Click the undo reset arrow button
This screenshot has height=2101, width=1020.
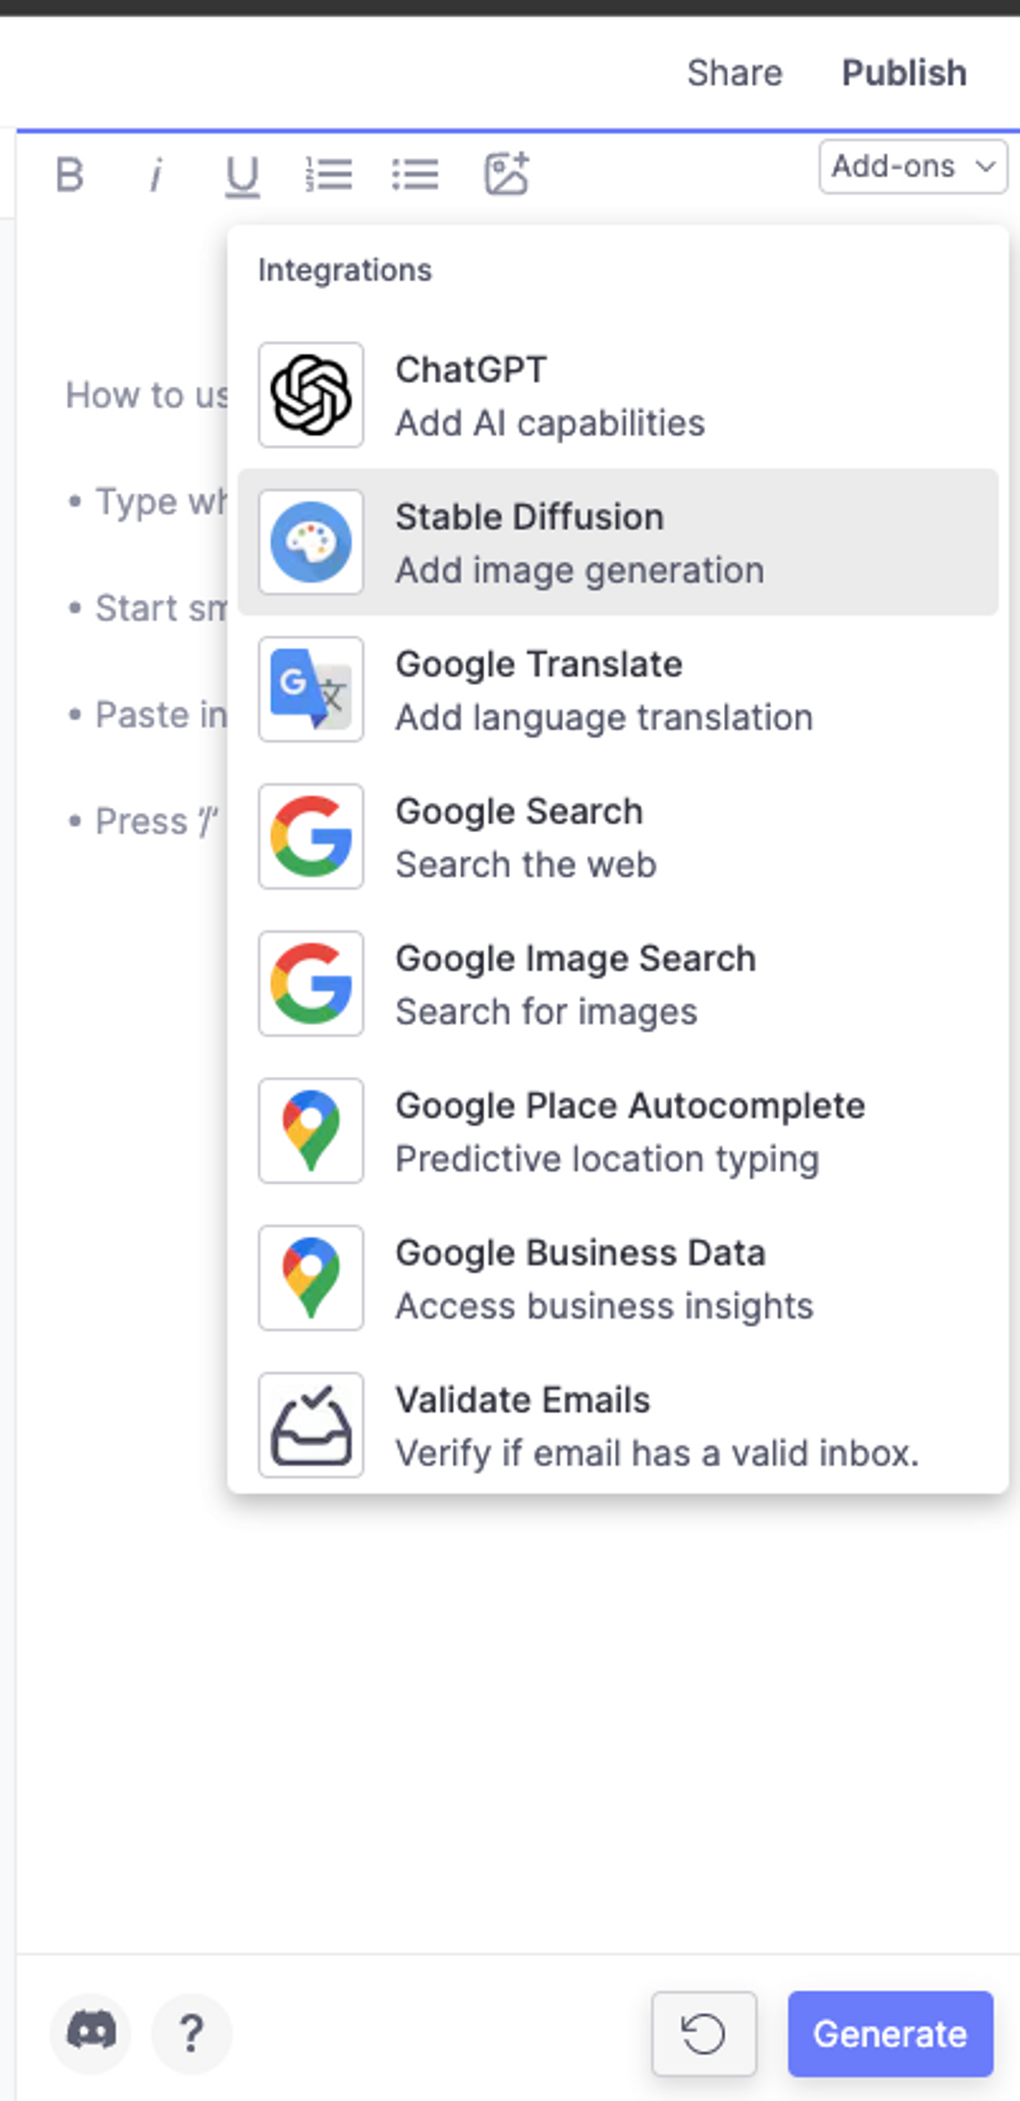click(x=703, y=2033)
